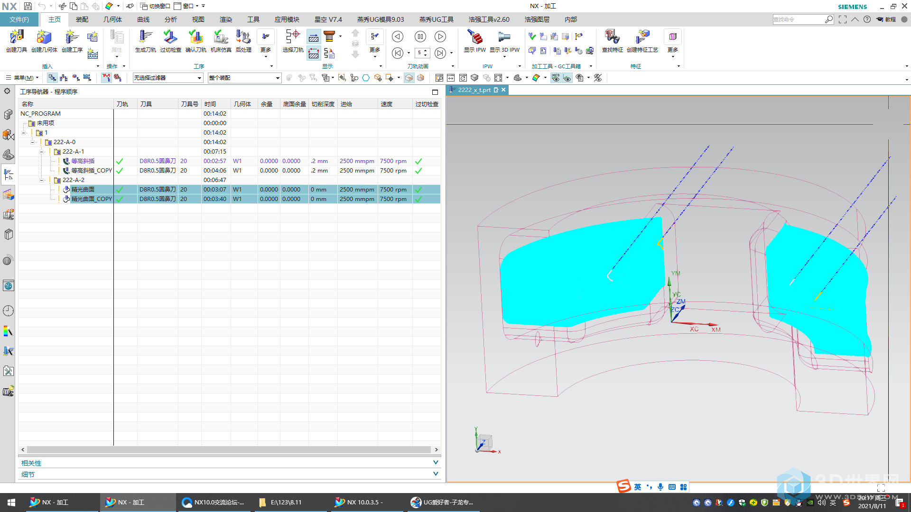Play the tool path animation forward

click(x=440, y=37)
